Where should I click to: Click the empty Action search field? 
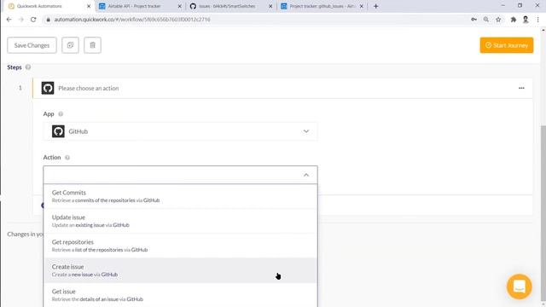(180, 175)
